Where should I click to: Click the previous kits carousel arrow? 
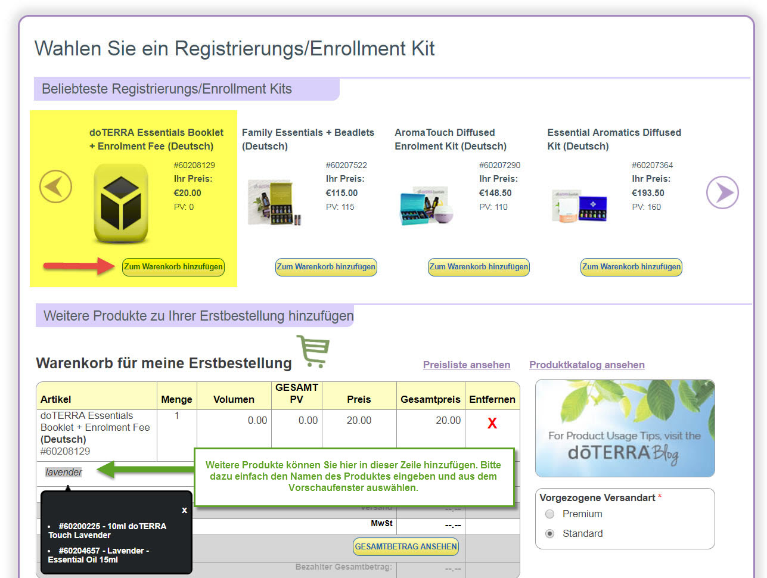(55, 187)
